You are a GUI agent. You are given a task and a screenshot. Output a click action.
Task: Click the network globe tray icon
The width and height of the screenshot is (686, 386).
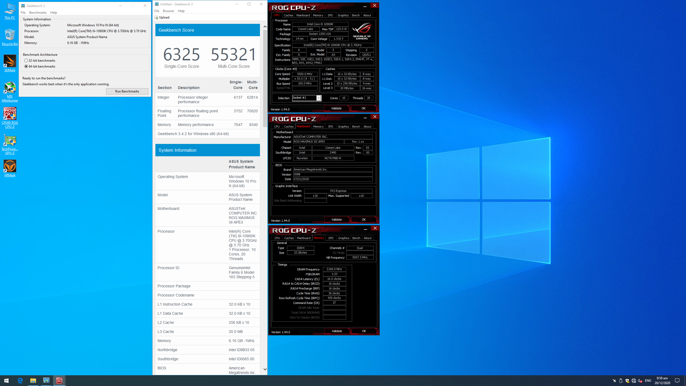point(634,381)
